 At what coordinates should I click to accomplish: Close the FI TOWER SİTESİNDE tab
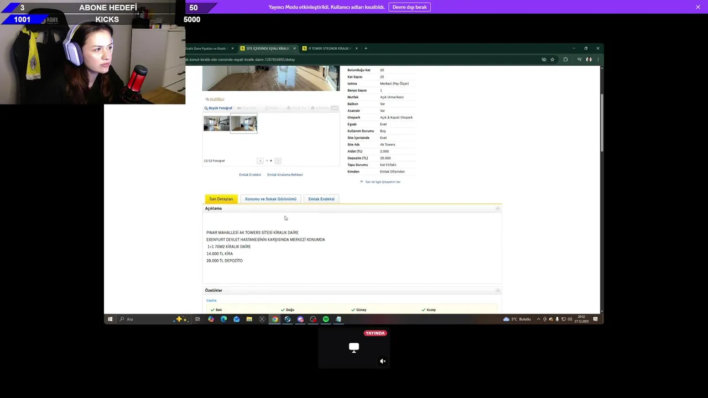pyautogui.click(x=357, y=48)
